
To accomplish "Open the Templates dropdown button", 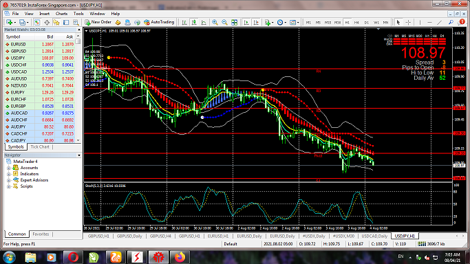I will (x=295, y=22).
